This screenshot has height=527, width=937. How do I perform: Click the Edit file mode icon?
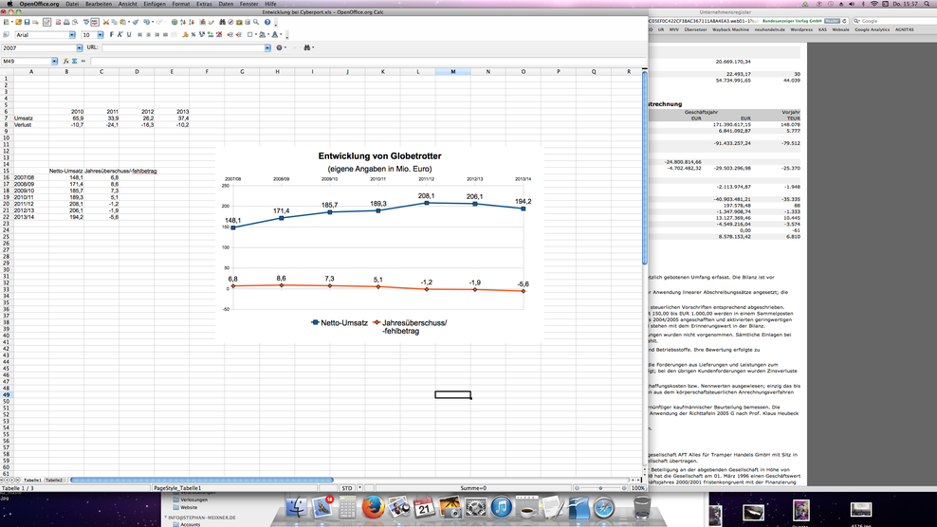pyautogui.click(x=46, y=22)
